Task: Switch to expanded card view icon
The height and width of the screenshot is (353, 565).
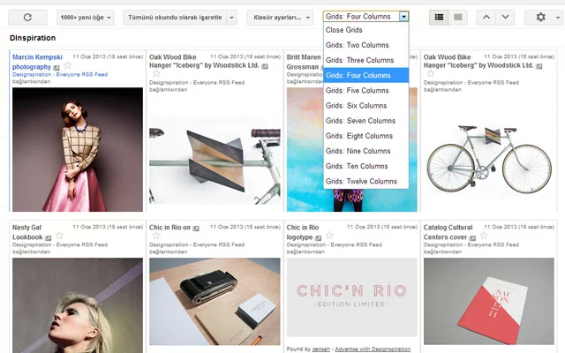Action: 440,17
